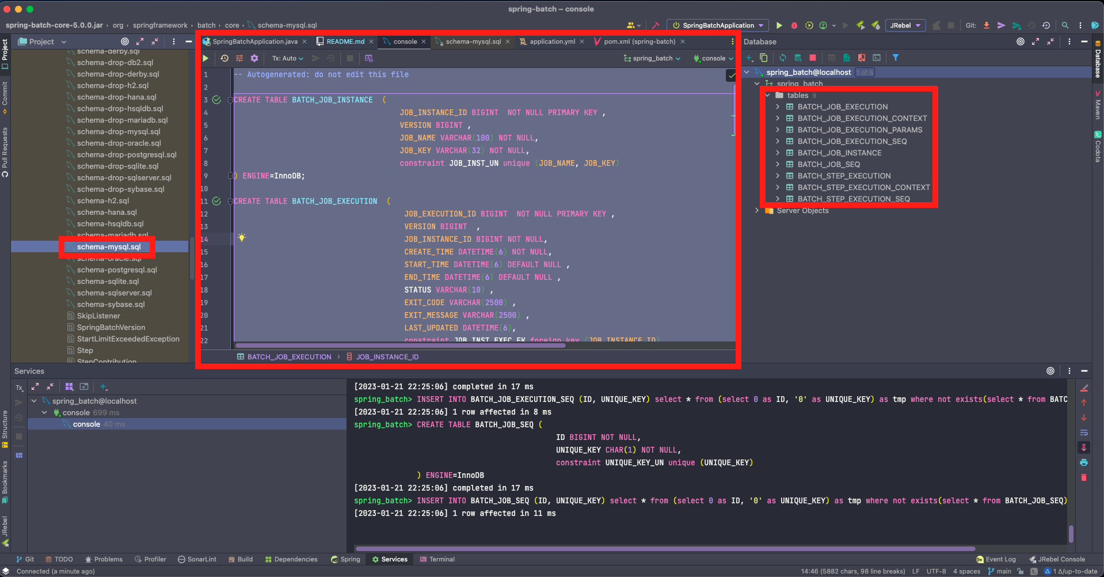Screen dimensions: 1104x577
Task: Open the query console from Database toolbar
Action: point(877,58)
